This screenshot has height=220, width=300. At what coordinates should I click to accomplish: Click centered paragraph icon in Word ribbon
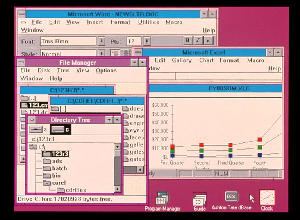point(125,53)
